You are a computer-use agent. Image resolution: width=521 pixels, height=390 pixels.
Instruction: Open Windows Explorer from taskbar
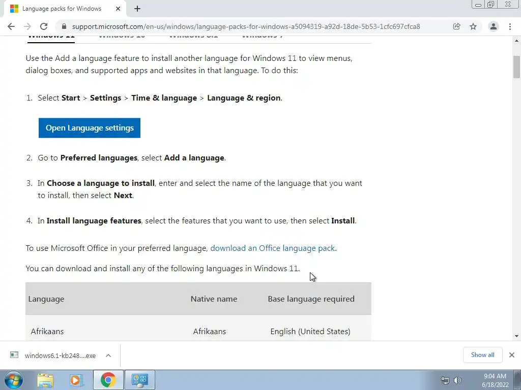(45, 380)
